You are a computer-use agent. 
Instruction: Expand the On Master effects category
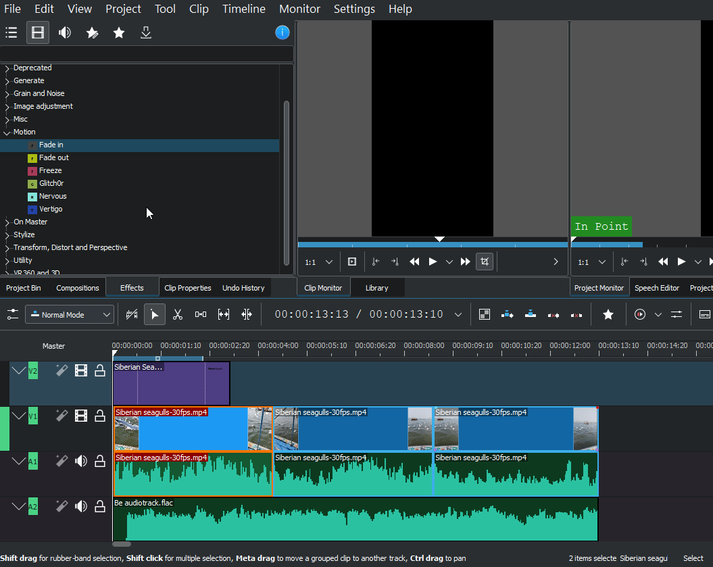[7, 222]
